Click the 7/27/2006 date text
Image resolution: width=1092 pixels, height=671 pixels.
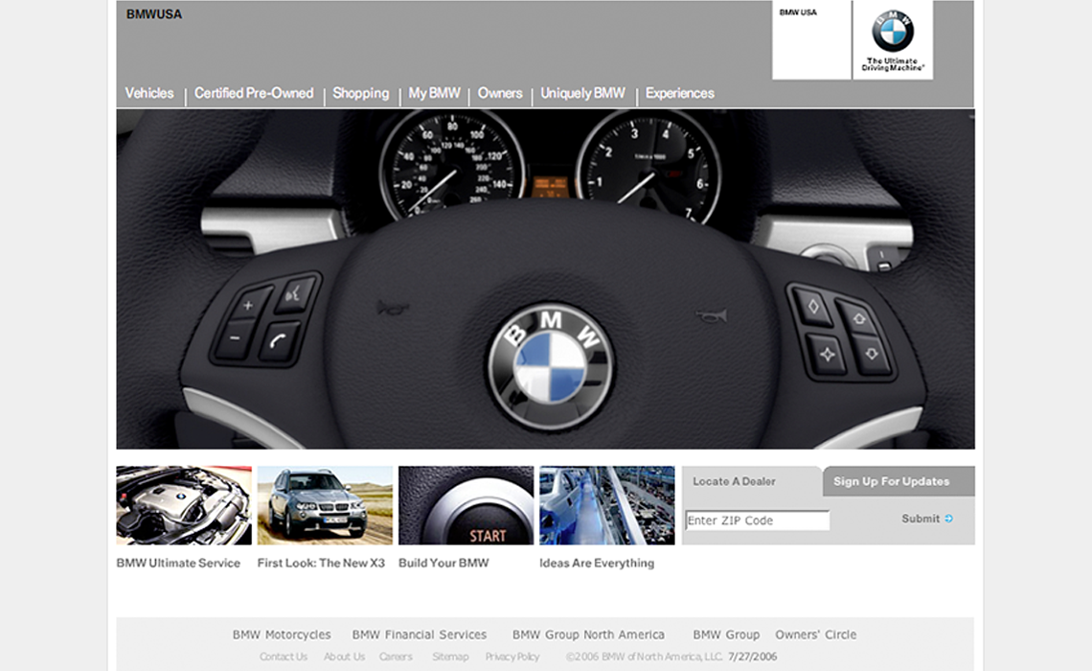click(x=752, y=657)
